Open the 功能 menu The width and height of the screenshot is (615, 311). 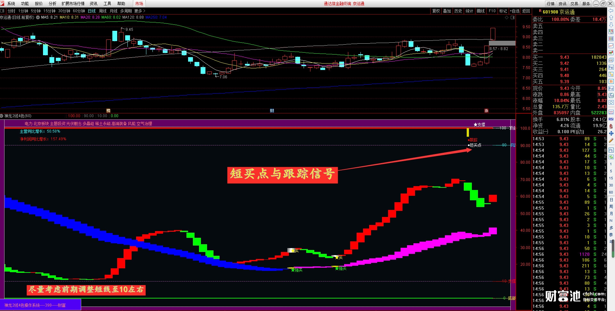[25, 4]
